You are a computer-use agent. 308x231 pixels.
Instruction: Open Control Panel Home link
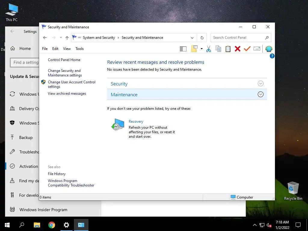pyautogui.click(x=64, y=60)
